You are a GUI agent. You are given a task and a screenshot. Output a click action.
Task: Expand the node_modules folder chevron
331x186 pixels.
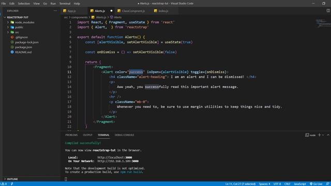[x=8, y=22]
